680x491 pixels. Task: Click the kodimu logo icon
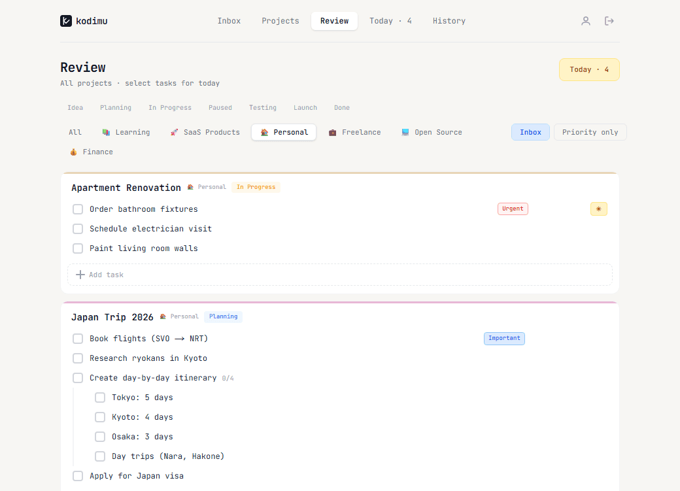point(65,20)
